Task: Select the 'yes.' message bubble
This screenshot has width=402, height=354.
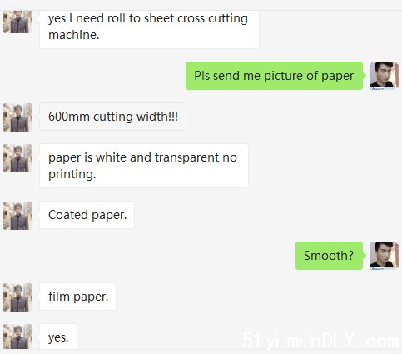Action: 58,337
